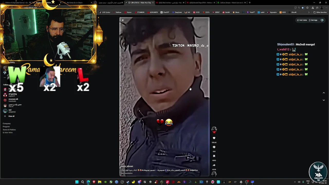Image resolution: width=329 pixels, height=185 pixels.
Task: Switch to the Bta3 Anime YouTube tab
Action: coord(170,3)
